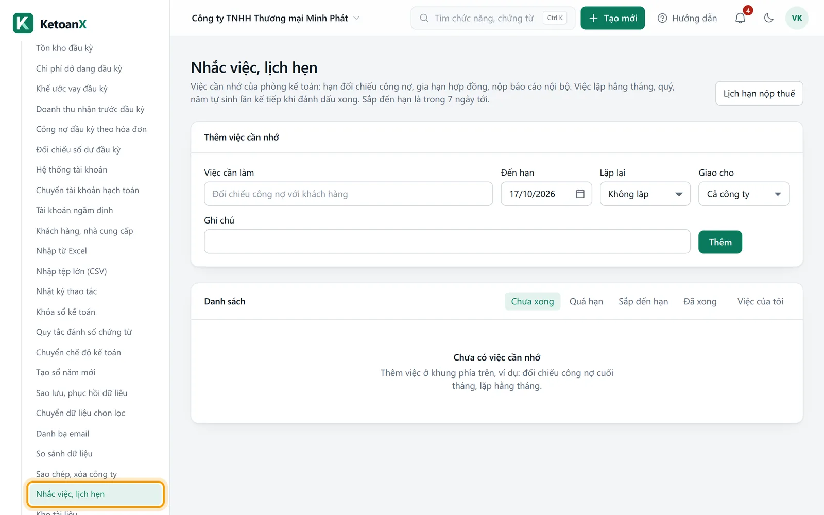Open the VK user avatar menu
The image size is (824, 515).
[x=797, y=18]
